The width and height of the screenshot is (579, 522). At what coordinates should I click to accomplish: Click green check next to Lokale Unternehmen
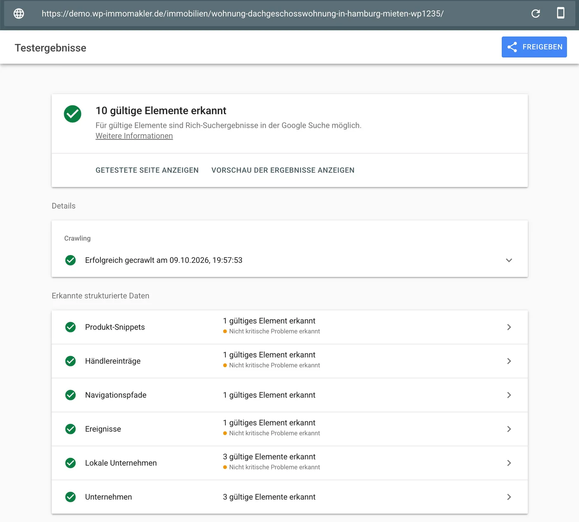(x=71, y=463)
